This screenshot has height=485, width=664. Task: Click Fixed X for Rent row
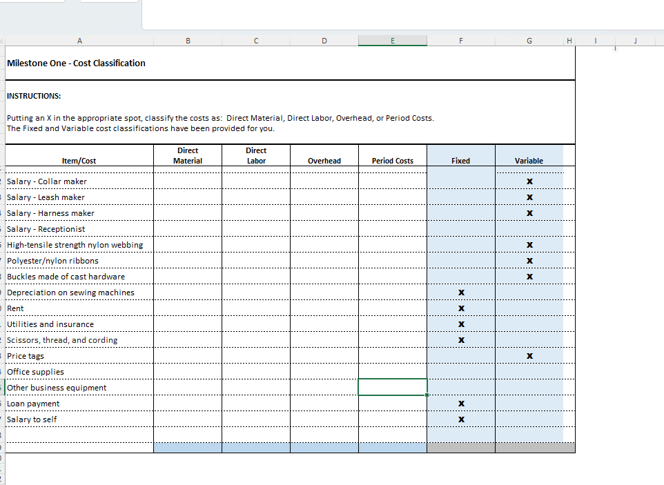pyautogui.click(x=461, y=308)
